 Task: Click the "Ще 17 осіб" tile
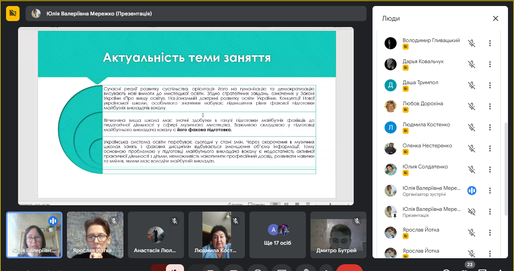click(x=277, y=234)
